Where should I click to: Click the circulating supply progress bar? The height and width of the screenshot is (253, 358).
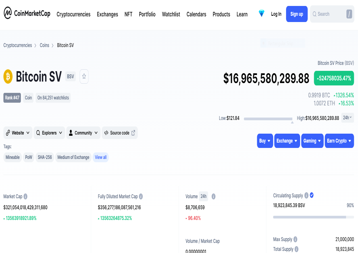pyautogui.click(x=314, y=217)
